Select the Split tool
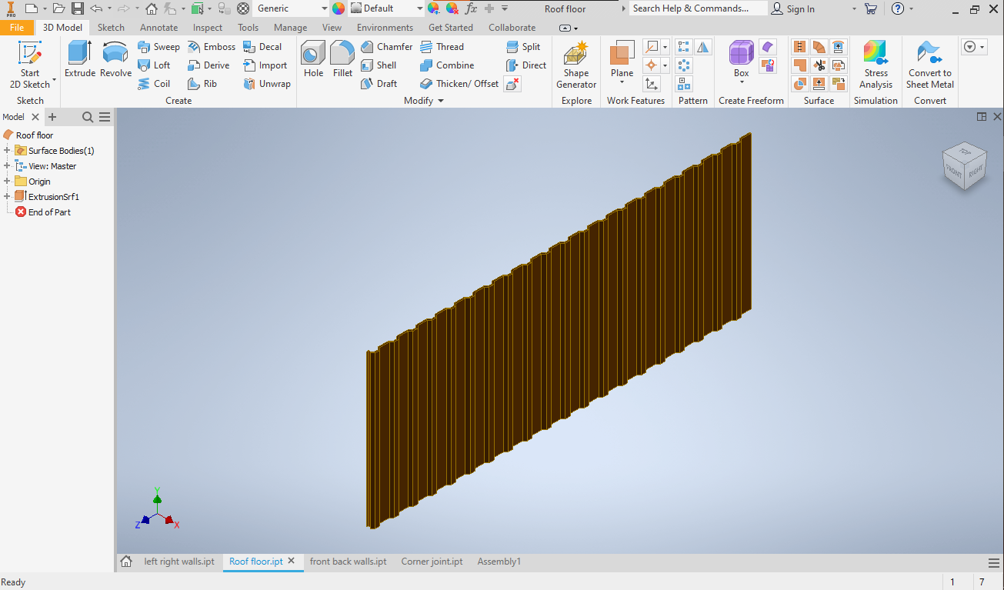 (523, 47)
